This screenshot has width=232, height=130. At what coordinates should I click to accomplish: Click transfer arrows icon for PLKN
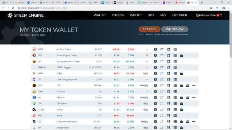click(162, 91)
